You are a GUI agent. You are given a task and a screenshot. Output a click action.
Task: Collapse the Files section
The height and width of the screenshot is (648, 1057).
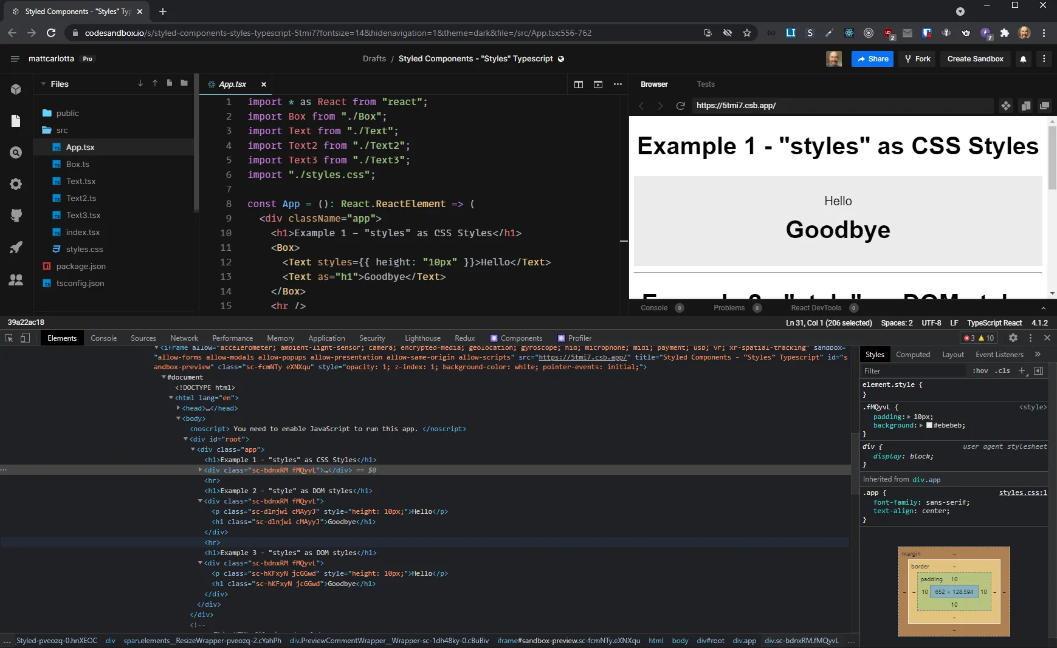pos(43,84)
